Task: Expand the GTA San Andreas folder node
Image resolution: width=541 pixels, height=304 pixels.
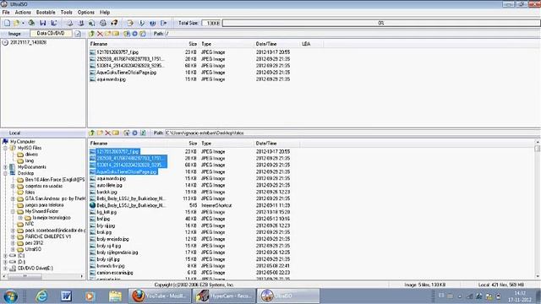Action: pos(14,198)
